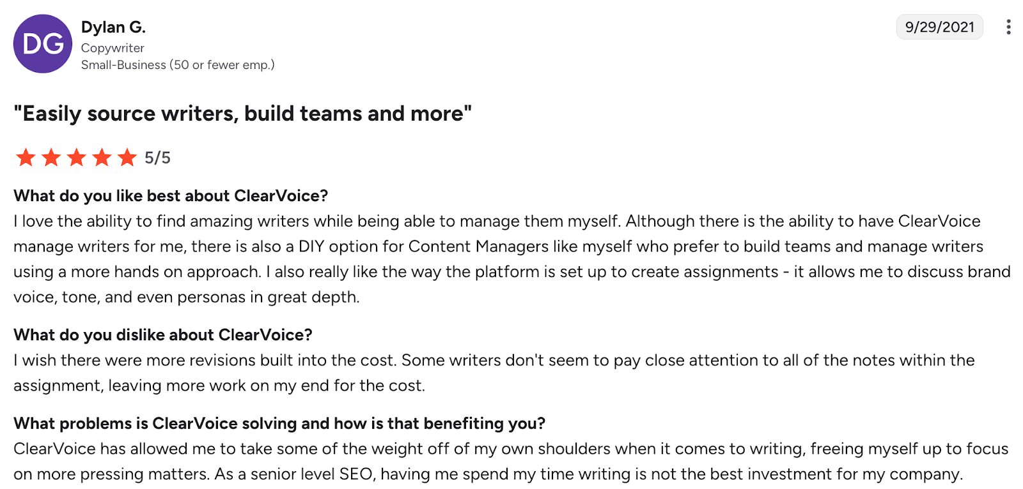Click "What problems is ClearVoice solving" heading
The width and height of the screenshot is (1023, 489).
[279, 423]
